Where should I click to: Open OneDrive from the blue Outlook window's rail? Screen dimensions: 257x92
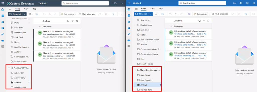coord(129,40)
